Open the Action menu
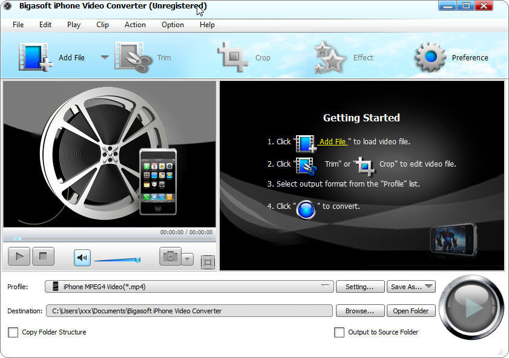 [135, 25]
